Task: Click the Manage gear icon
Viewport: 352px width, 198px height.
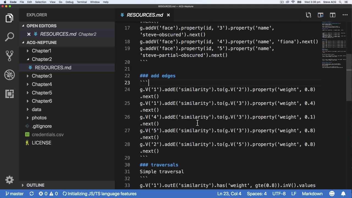Action: 9,180
